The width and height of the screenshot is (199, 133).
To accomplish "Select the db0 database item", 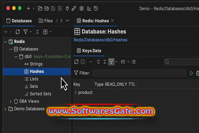I will click(28, 57).
